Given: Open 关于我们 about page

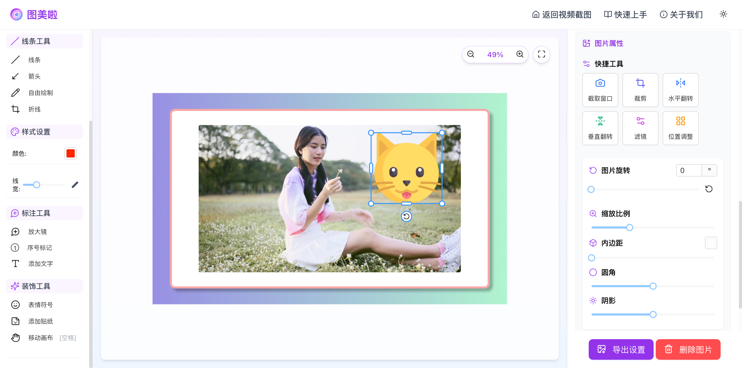Looking at the screenshot, I should click(681, 14).
